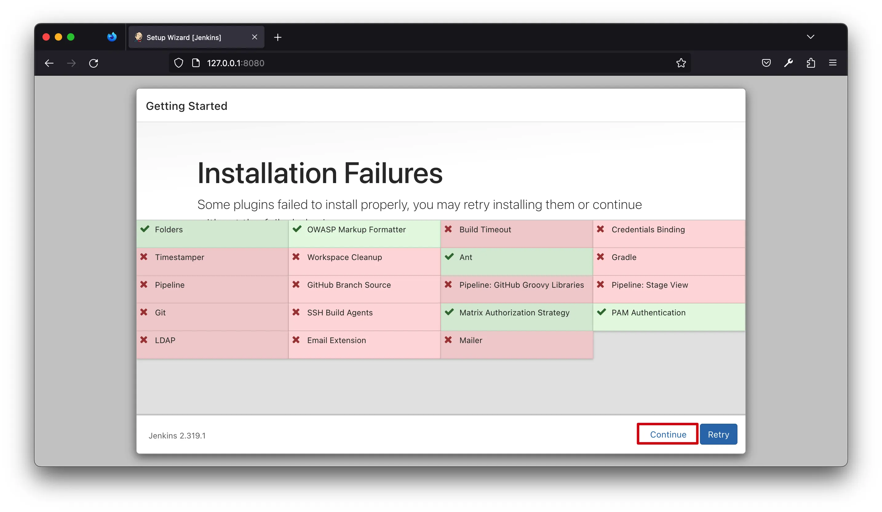Screen dimensions: 882x512
Task: Click the forward navigation arrow
Action: [x=71, y=63]
